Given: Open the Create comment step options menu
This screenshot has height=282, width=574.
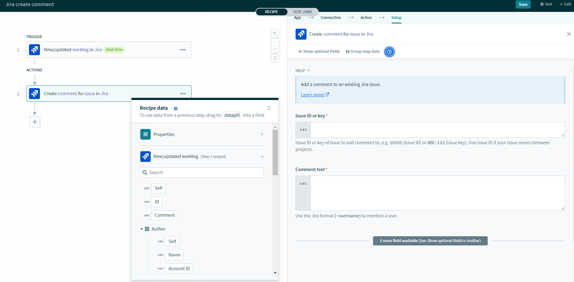Looking at the screenshot, I should [x=183, y=94].
